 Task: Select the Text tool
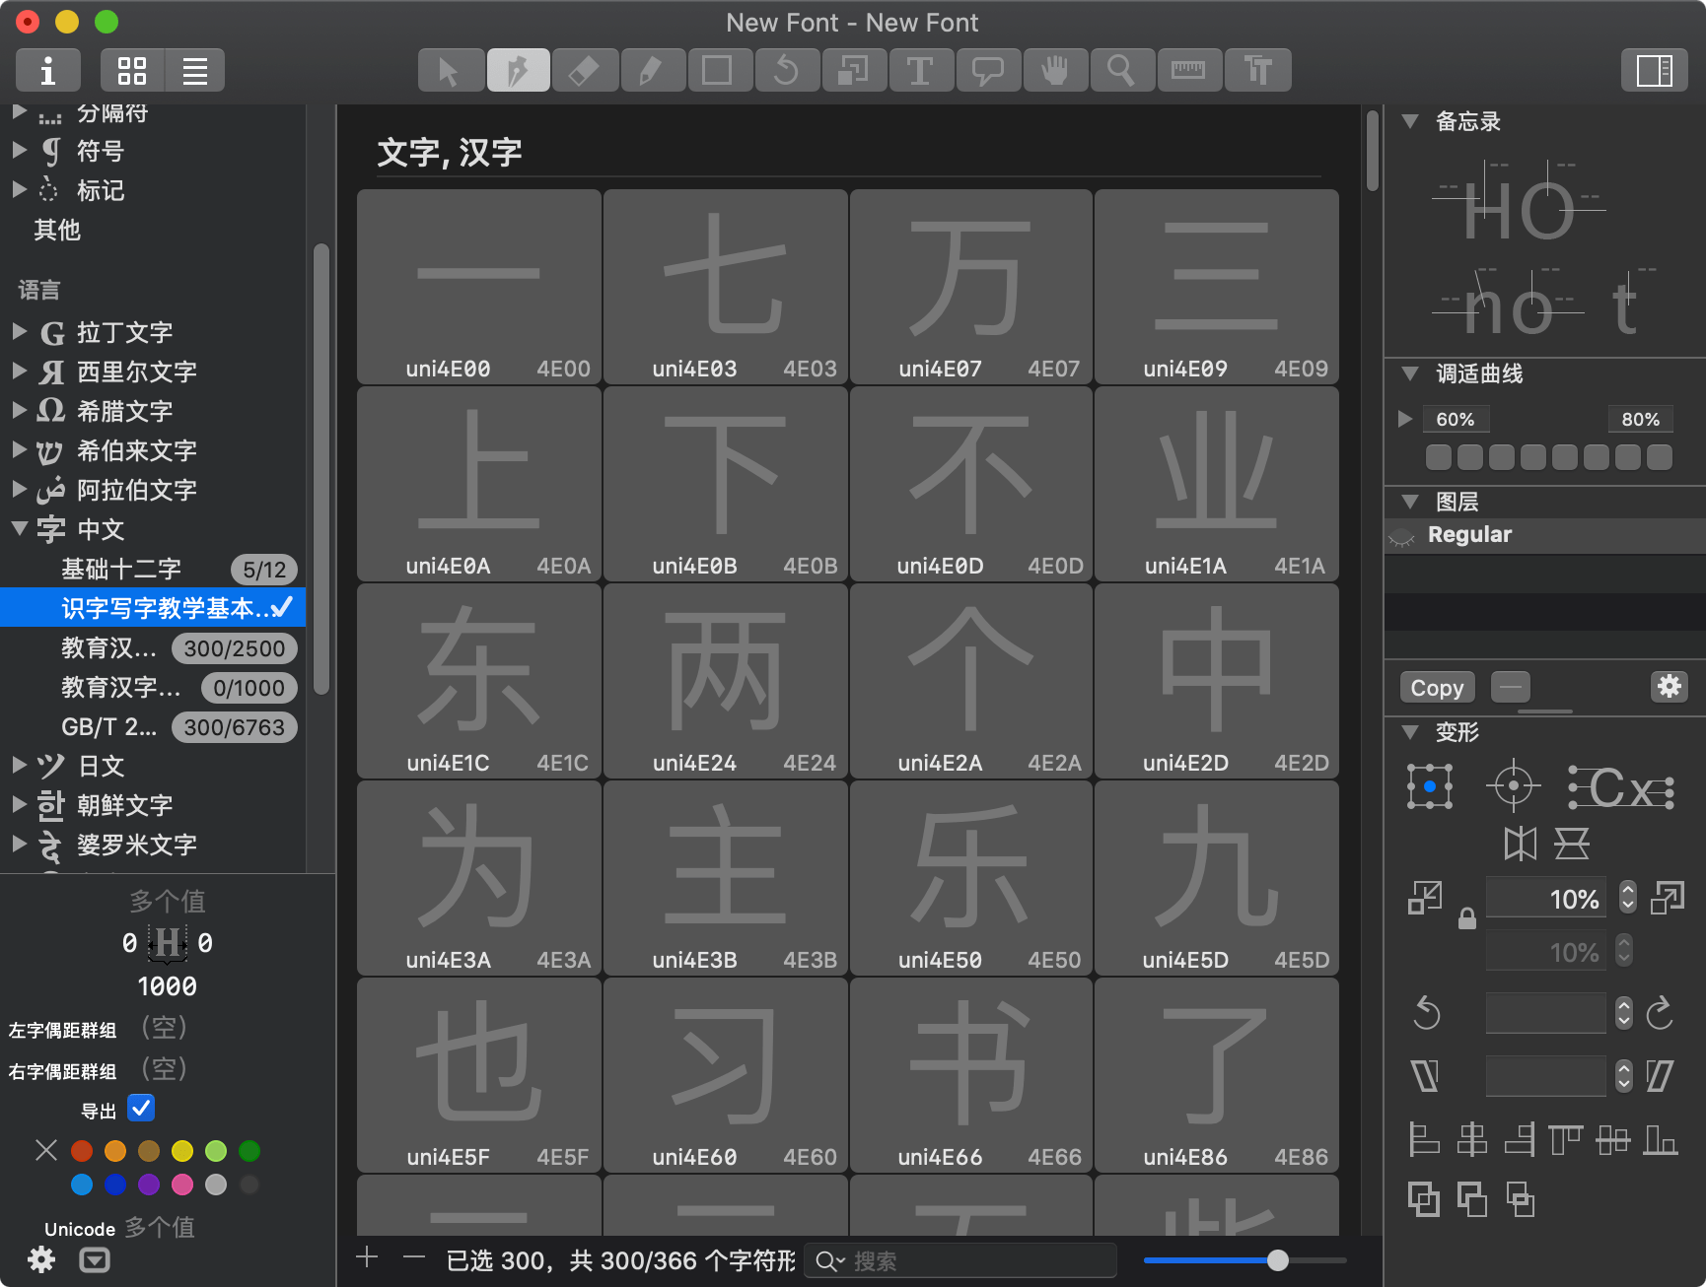pos(920,70)
